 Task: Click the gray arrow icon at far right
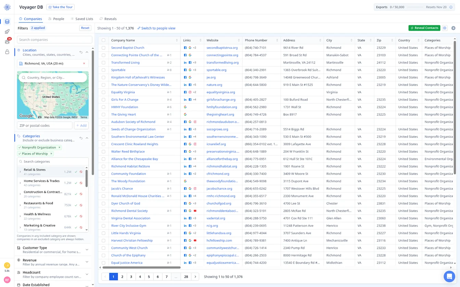pyautogui.click(x=453, y=28)
